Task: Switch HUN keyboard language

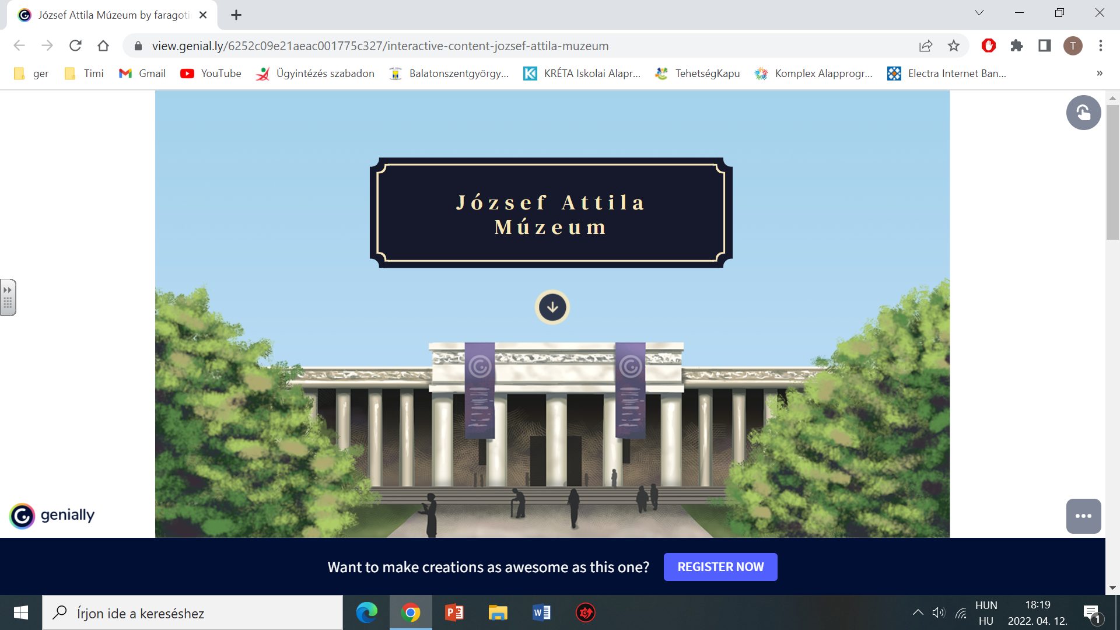Action: point(986,612)
